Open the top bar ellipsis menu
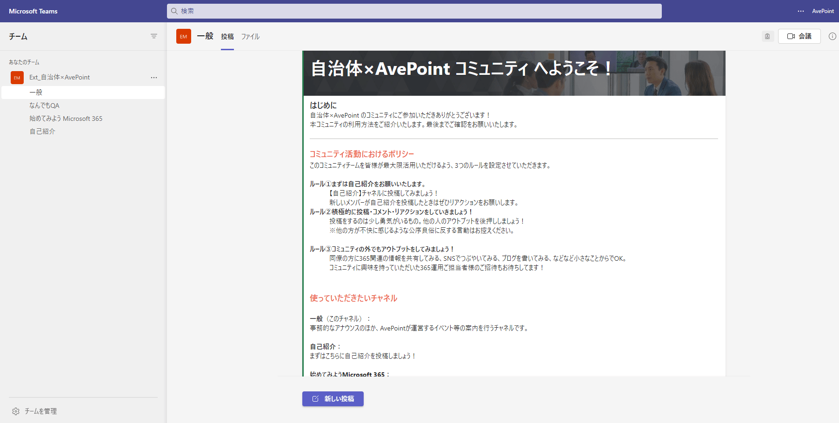 (x=801, y=11)
